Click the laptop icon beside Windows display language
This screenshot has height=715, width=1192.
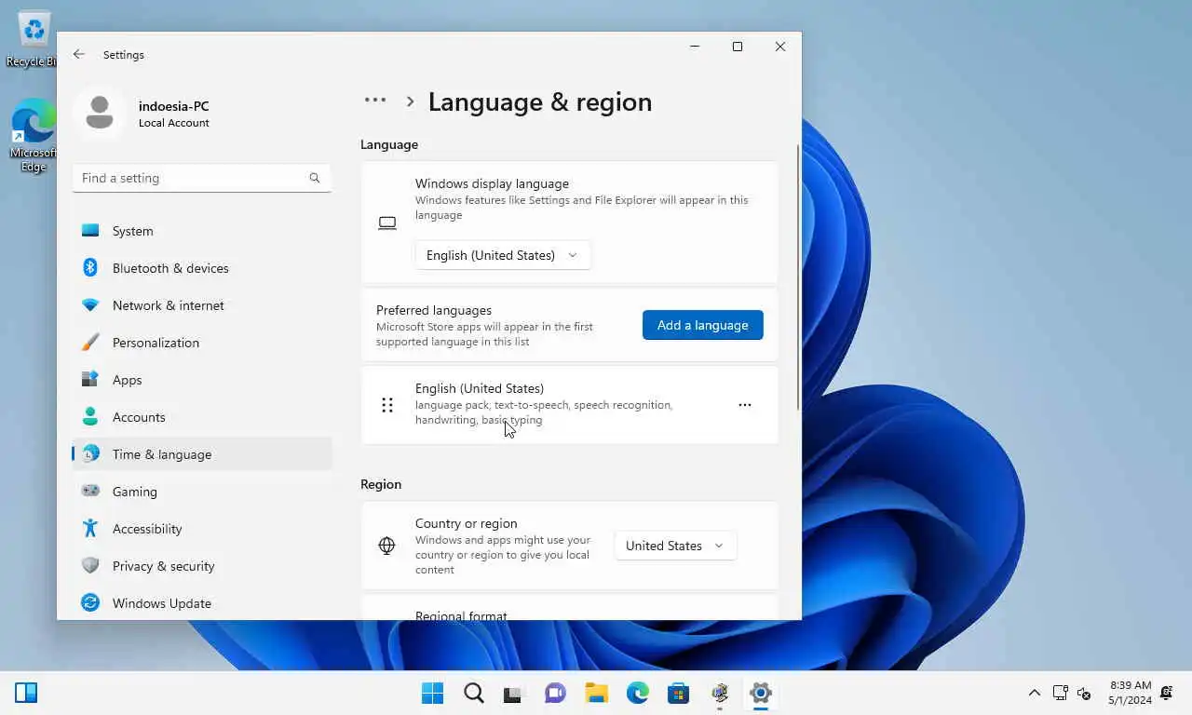click(x=387, y=223)
